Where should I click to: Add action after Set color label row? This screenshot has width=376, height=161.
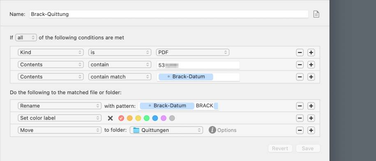[x=311, y=118]
